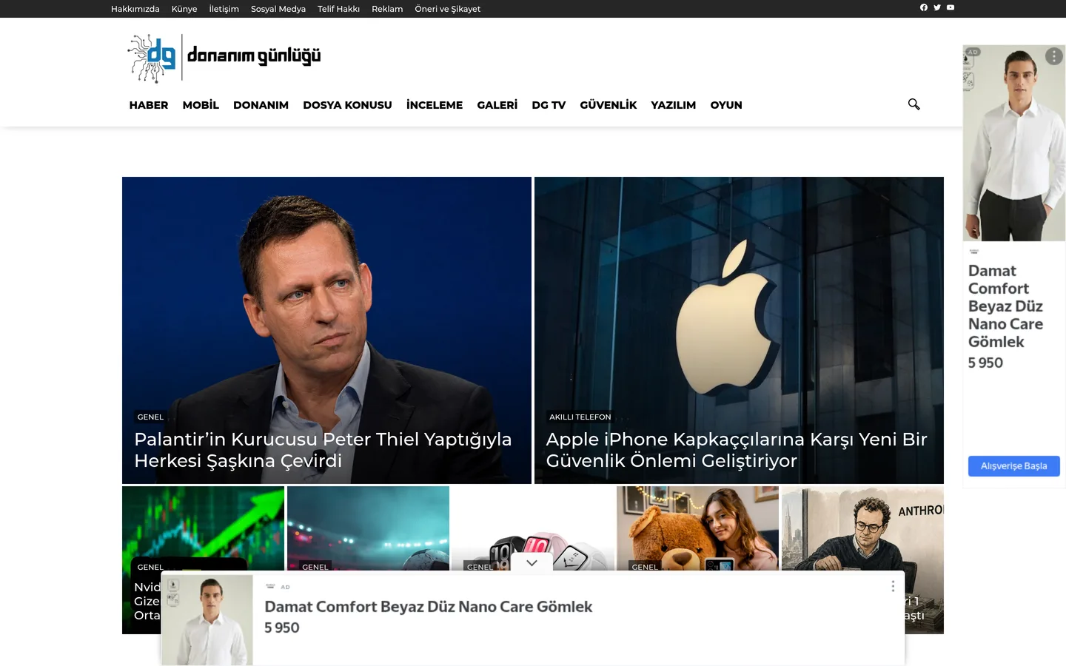Click the GENEL tag on the smartwatch story

click(480, 567)
